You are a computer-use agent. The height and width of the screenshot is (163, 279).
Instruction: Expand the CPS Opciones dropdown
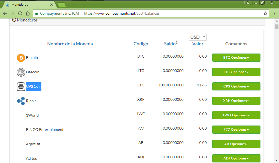(x=236, y=86)
